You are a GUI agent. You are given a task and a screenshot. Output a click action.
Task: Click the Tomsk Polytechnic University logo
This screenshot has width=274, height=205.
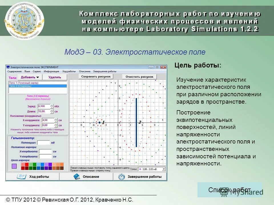(x=24, y=20)
